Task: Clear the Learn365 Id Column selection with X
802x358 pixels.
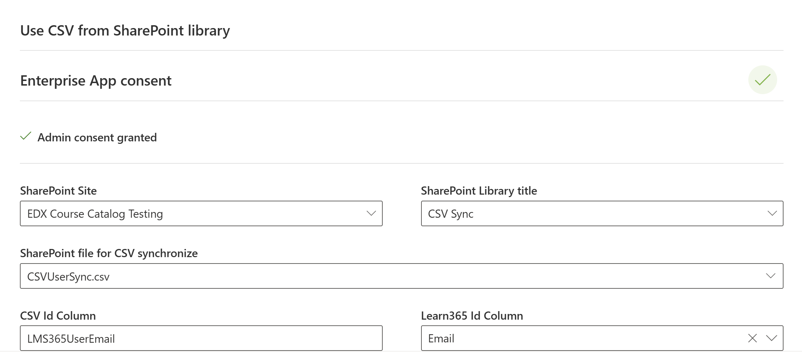Action: (752, 338)
